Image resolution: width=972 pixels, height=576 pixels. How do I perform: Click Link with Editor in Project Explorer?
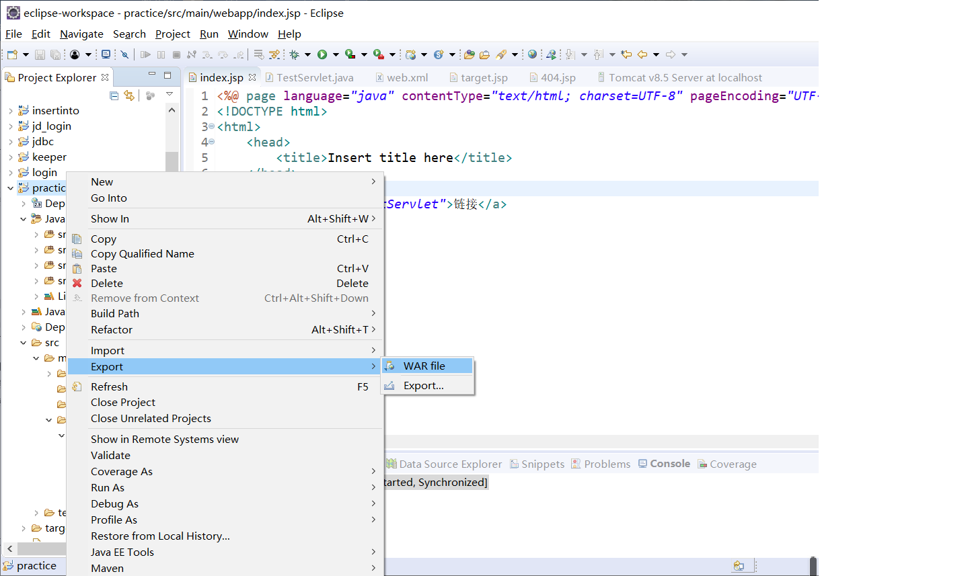coord(129,95)
